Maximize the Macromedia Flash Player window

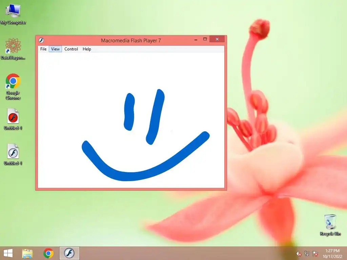pyautogui.click(x=205, y=39)
